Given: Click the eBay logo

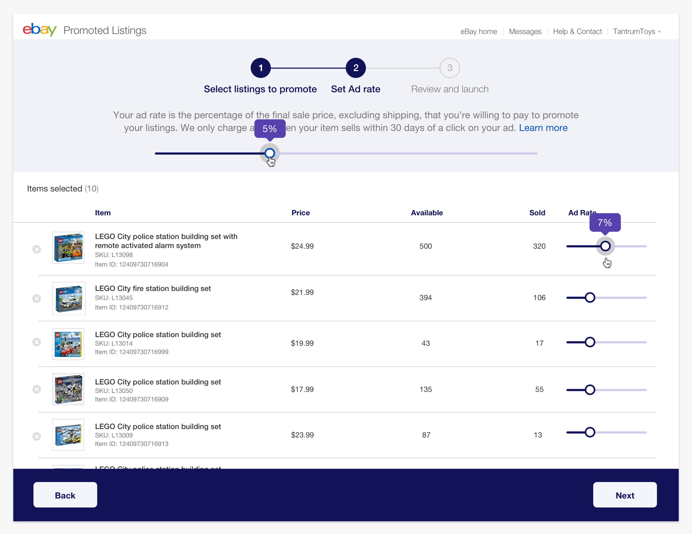Looking at the screenshot, I should point(40,30).
